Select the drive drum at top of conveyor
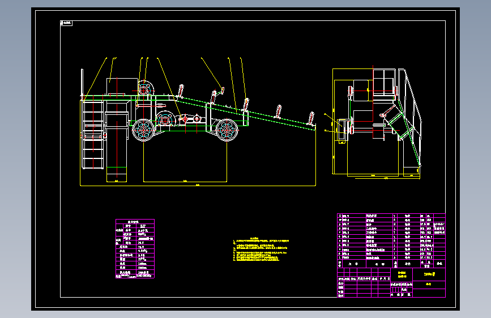Viewport: 491px width, 318px height. click(x=144, y=89)
